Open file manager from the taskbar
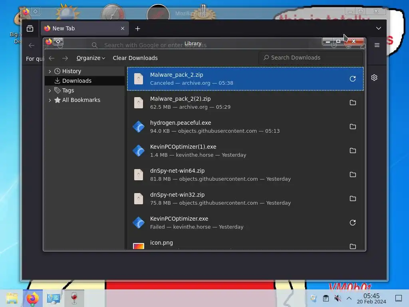Image resolution: width=409 pixels, height=307 pixels. [x=12, y=298]
